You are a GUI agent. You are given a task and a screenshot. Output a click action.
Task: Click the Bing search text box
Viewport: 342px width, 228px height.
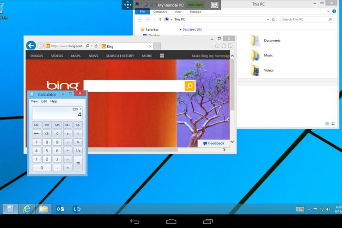(134, 86)
